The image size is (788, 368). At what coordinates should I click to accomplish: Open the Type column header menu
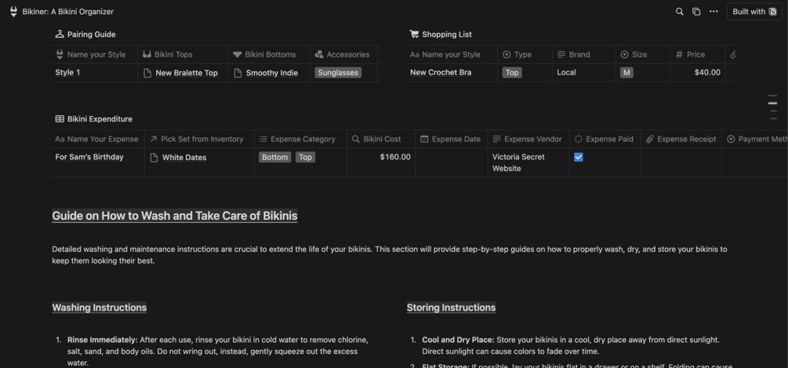click(525, 54)
